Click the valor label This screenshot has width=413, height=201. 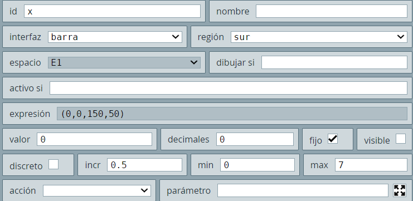pyautogui.click(x=20, y=139)
